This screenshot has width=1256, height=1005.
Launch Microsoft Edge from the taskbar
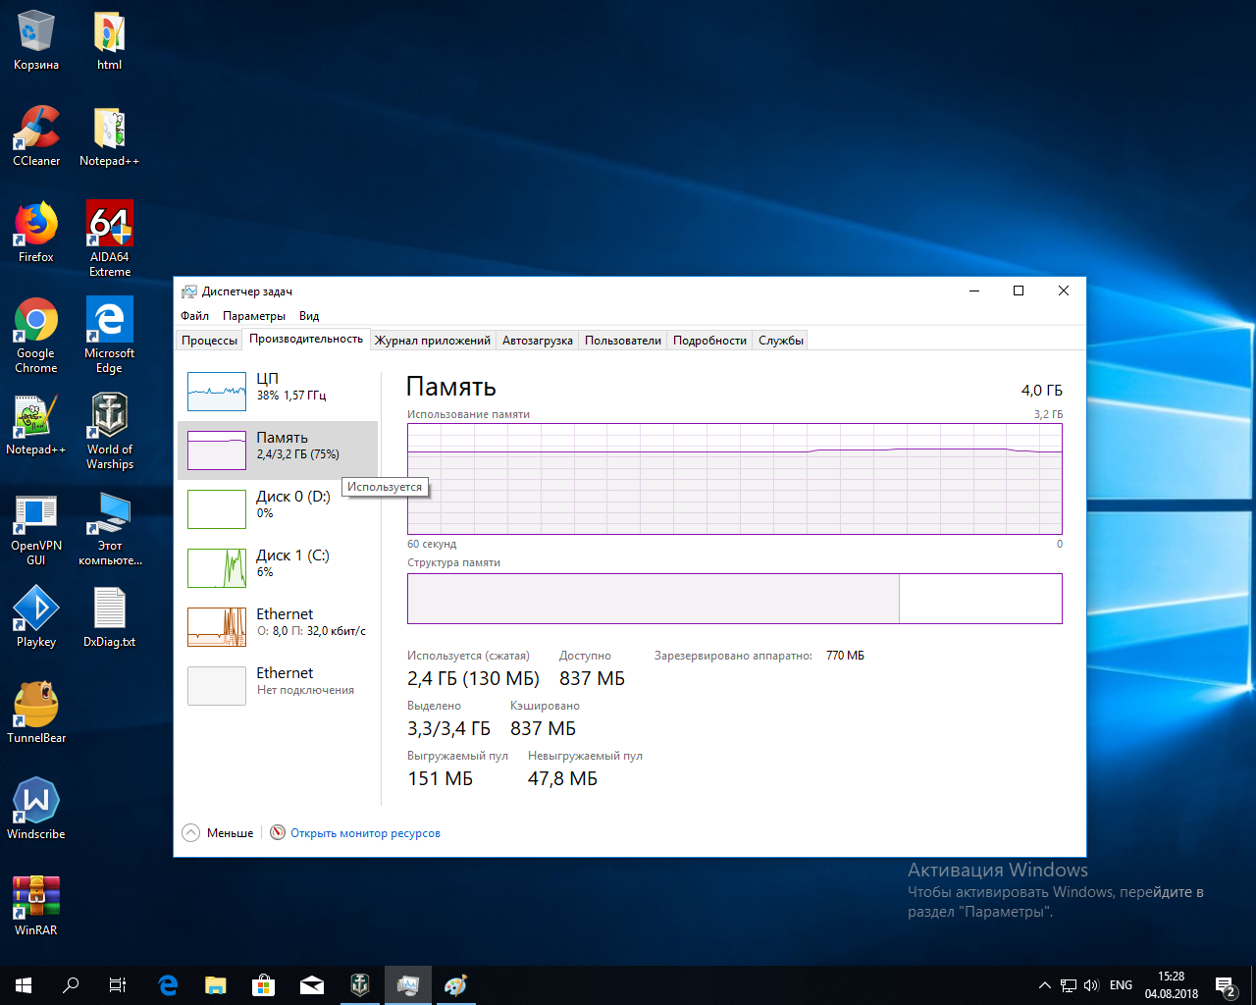point(168,985)
